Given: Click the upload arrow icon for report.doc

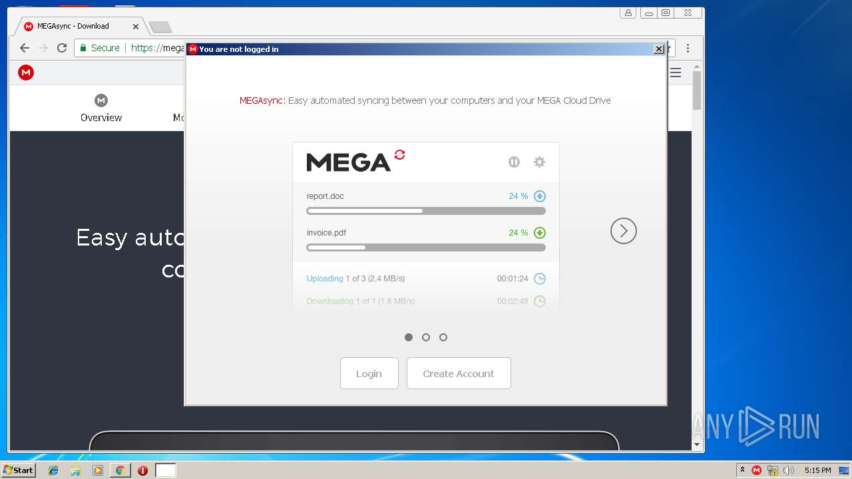Looking at the screenshot, I should coord(540,196).
